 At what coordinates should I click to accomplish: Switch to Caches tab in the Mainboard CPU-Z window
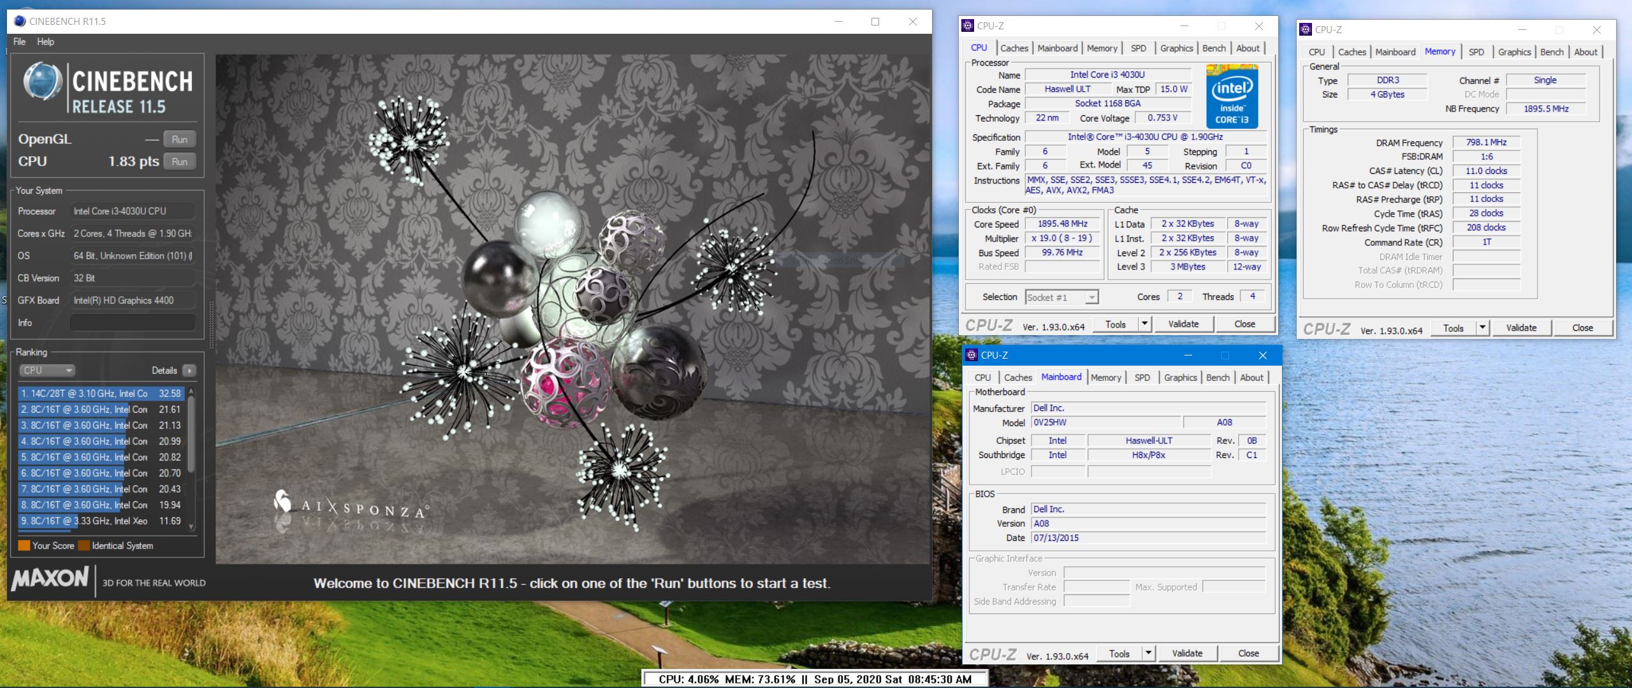(1018, 378)
